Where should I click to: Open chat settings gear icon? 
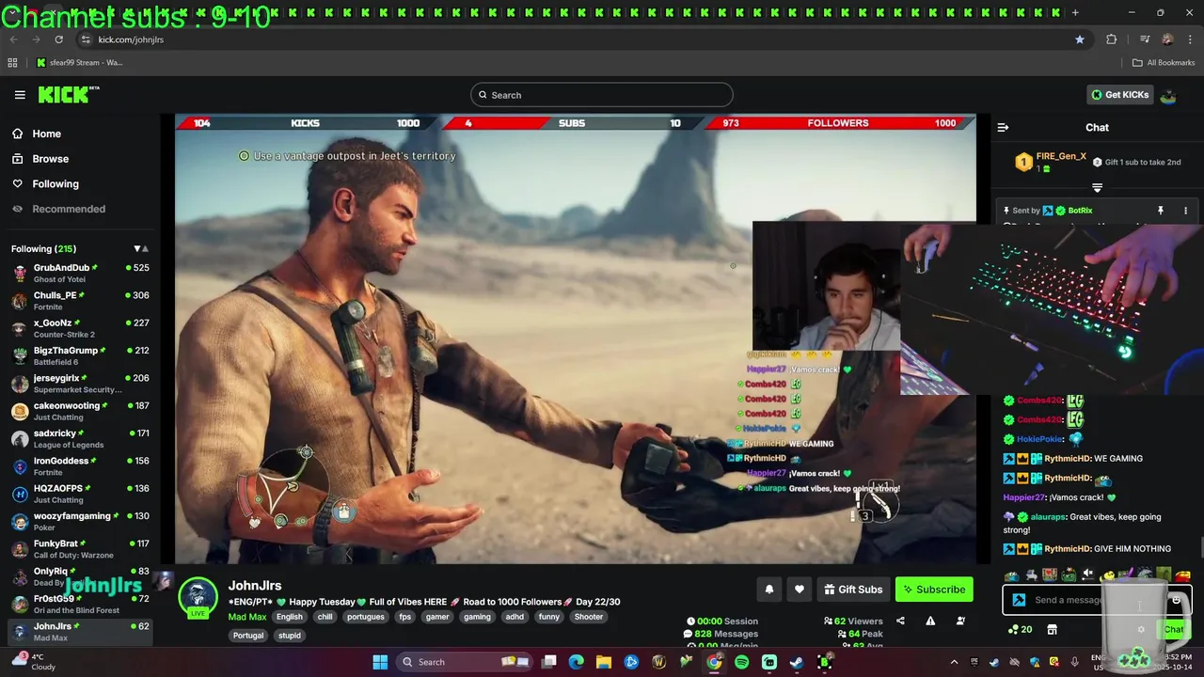click(1141, 629)
